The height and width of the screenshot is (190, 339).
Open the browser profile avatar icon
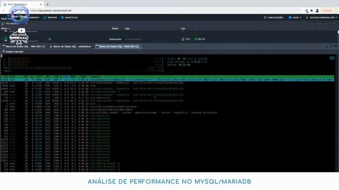[317, 11]
